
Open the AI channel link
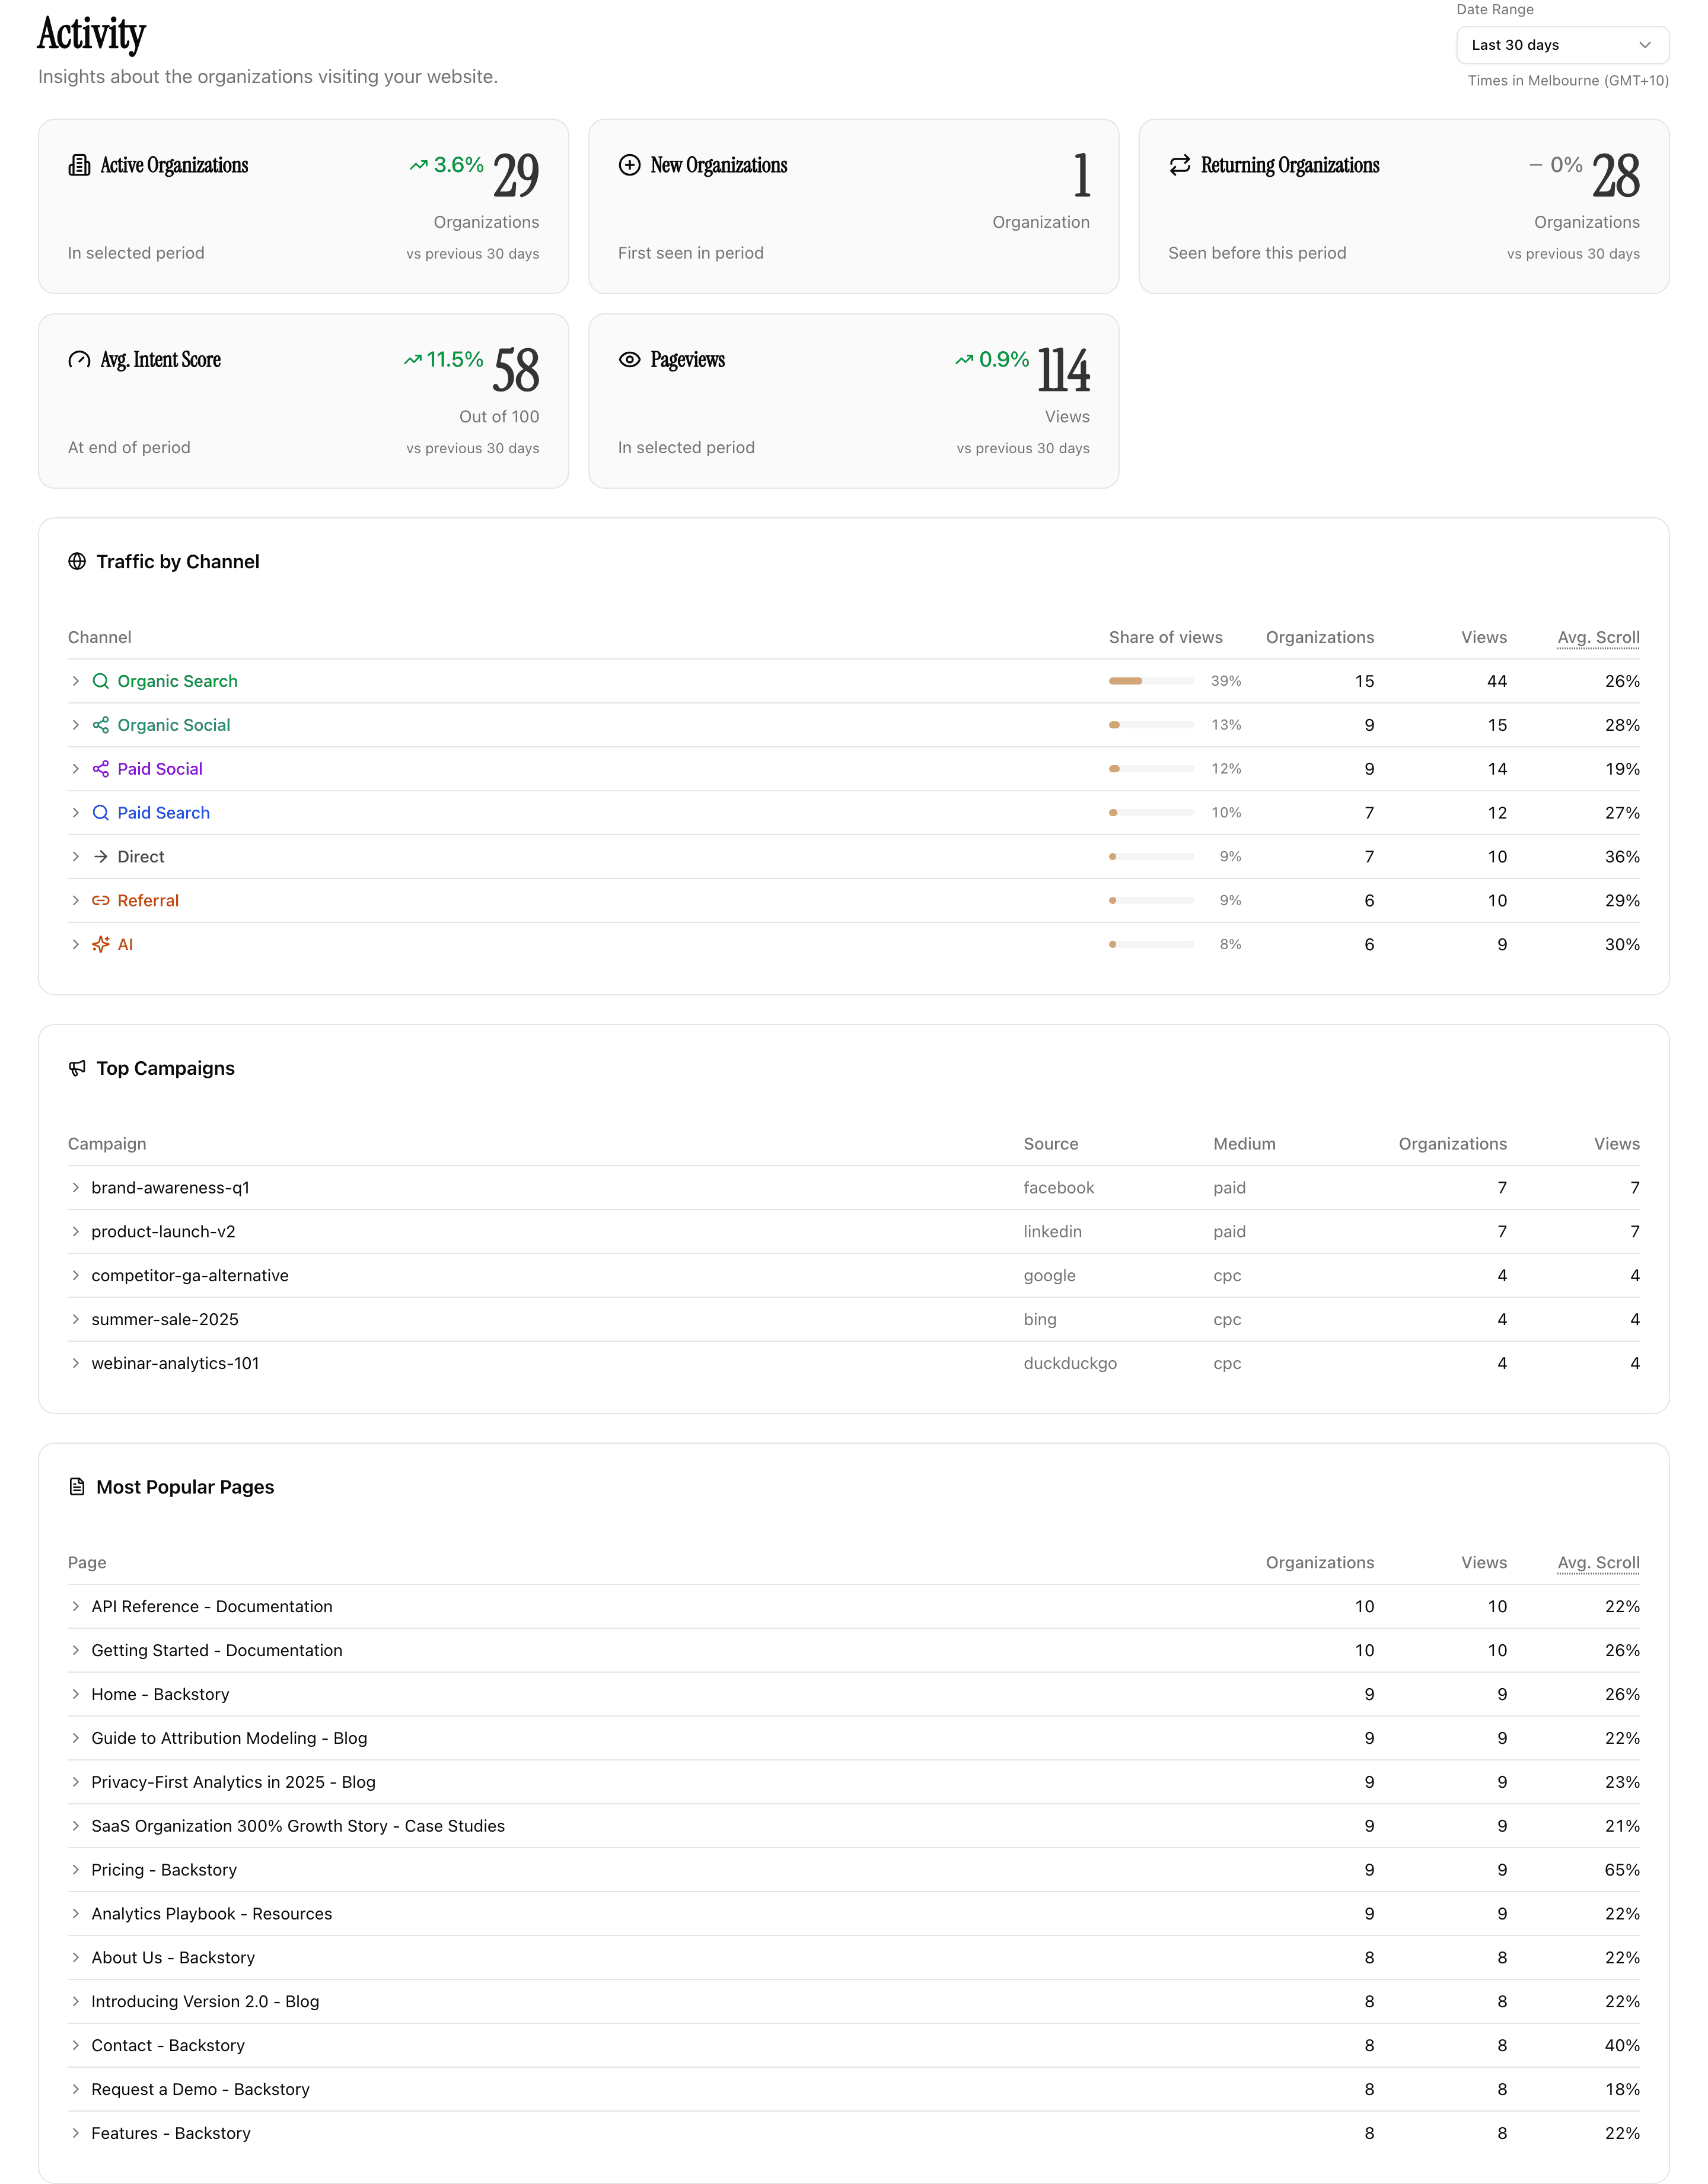125,945
